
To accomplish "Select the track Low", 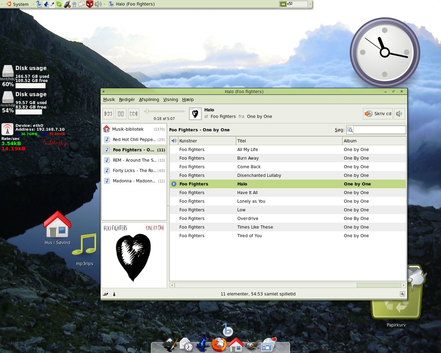I will coord(288,210).
